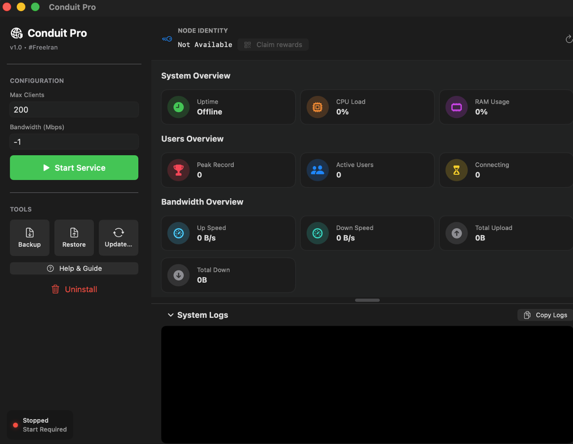Click the refresh icon beside Node Identity
Viewport: 573px width, 444px height.
coord(568,39)
